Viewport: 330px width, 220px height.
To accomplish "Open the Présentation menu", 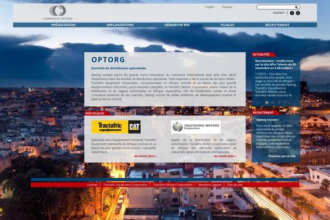I will coord(63,25).
